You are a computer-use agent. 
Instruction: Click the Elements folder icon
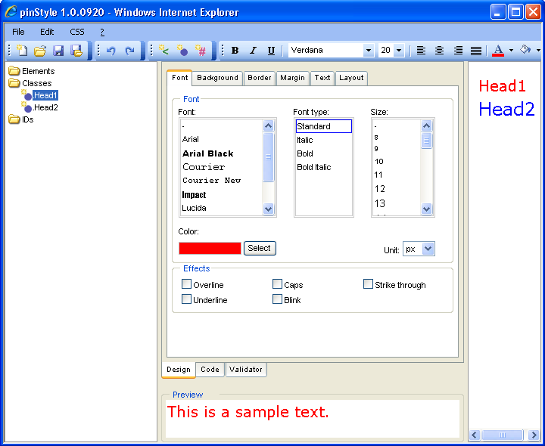pos(14,71)
